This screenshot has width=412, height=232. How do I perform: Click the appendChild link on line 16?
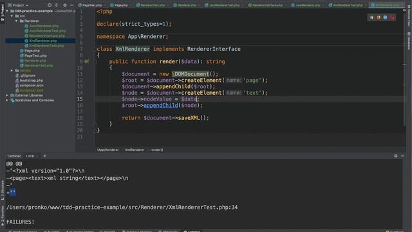[161, 106]
